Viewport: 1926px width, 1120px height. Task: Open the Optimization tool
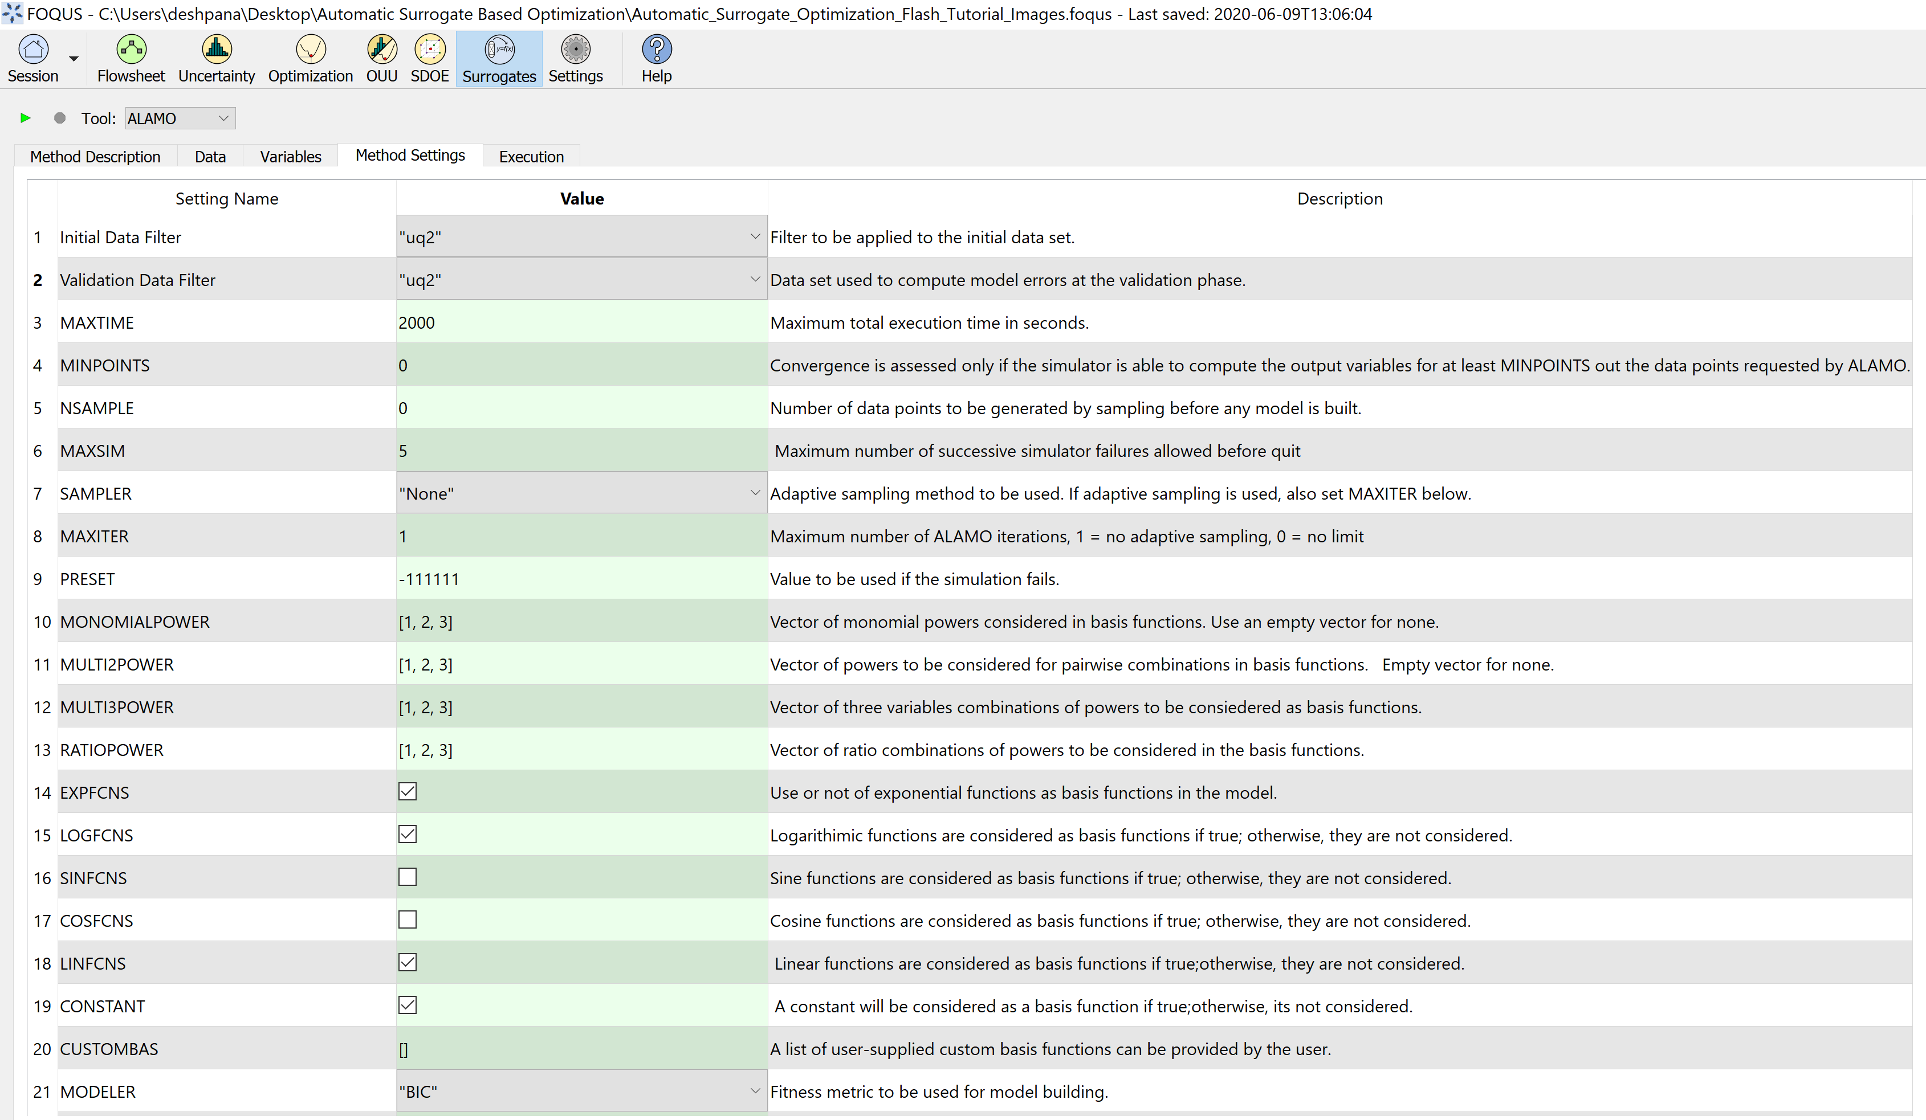310,51
